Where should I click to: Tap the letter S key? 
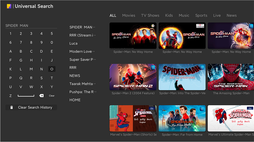[x=41, y=78]
